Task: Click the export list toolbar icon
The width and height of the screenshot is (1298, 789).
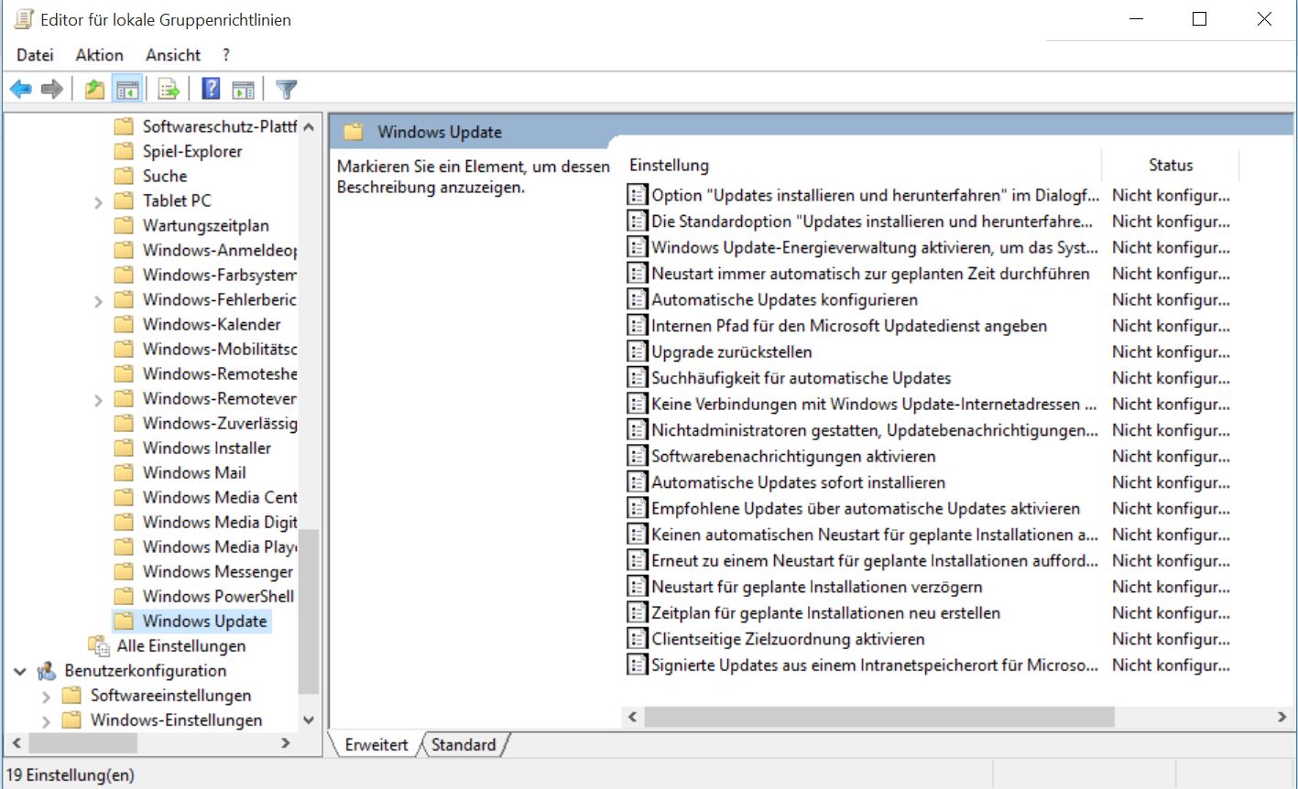Action: (169, 89)
